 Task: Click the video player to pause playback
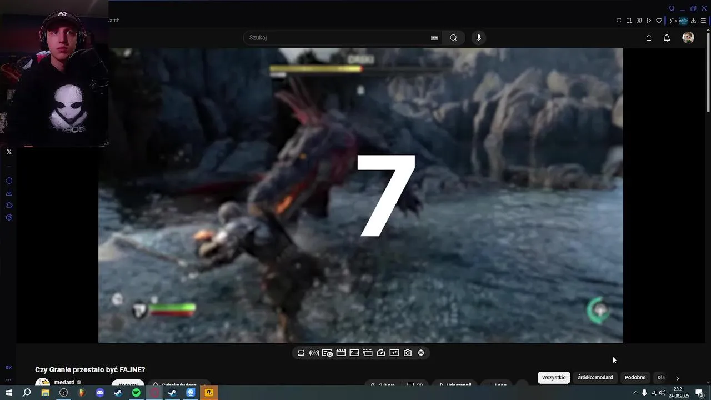(x=360, y=196)
